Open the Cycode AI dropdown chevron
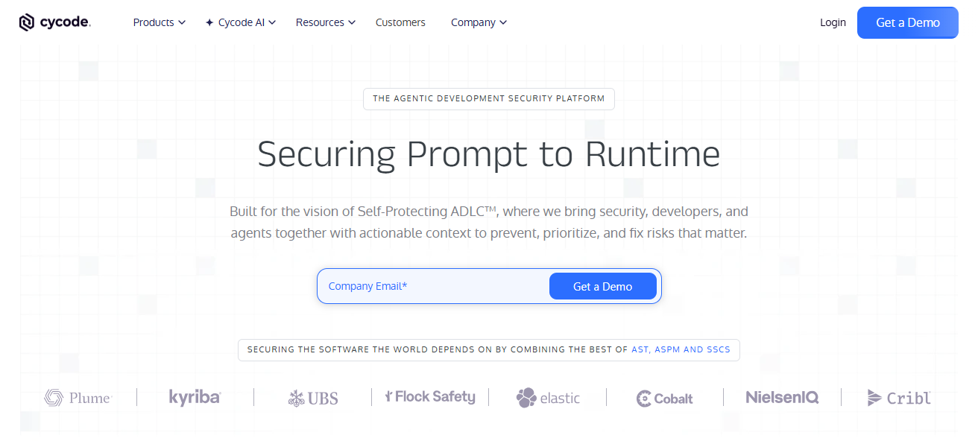Viewport: 978px width, 447px height. click(272, 22)
